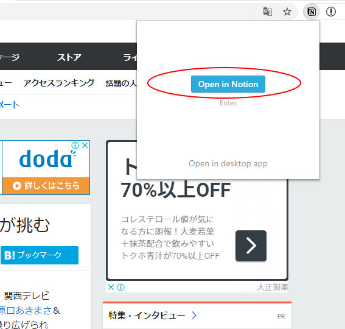This screenshot has width=345, height=329.
Task: Bookmark this page with the star icon
Action: 287,12
